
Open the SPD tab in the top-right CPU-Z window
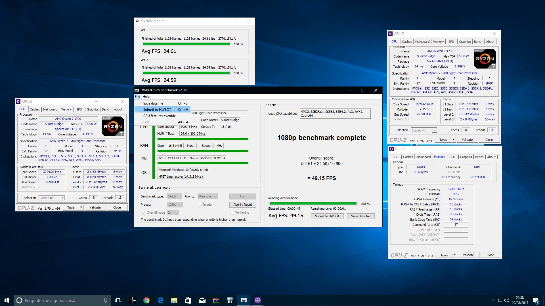pyautogui.click(x=451, y=42)
